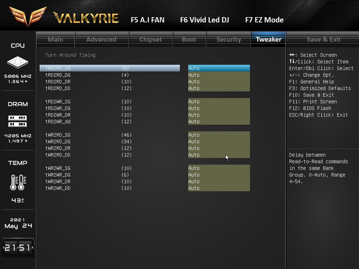The width and height of the screenshot is (359, 269).
Task: Change the tWR2RD_SG Auto option
Action: coord(219,135)
